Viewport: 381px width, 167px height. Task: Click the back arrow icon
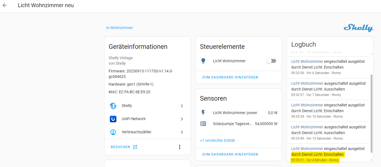click(x=5, y=5)
